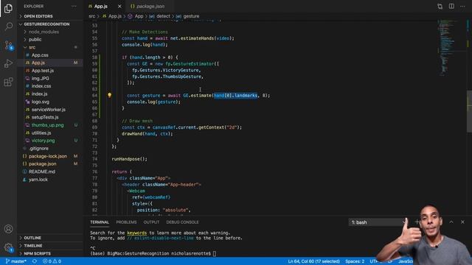Click line number 64 in the gutter
This screenshot has height=265, width=472.
click(x=95, y=96)
